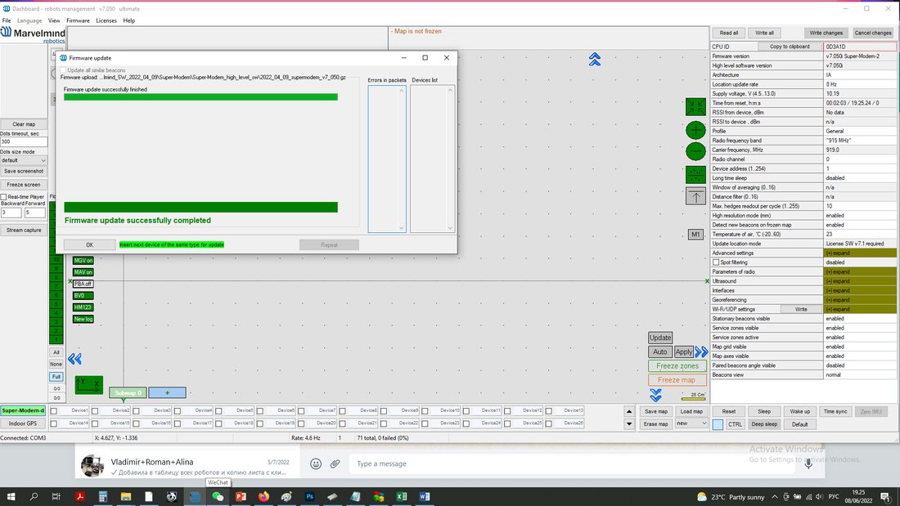
Task: Expand the Interfaces section
Action: coord(859,290)
